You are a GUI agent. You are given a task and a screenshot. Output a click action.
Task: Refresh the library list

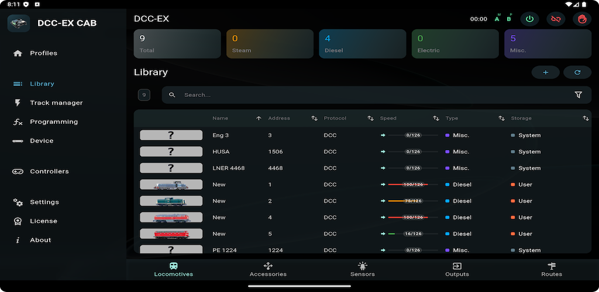coord(577,72)
